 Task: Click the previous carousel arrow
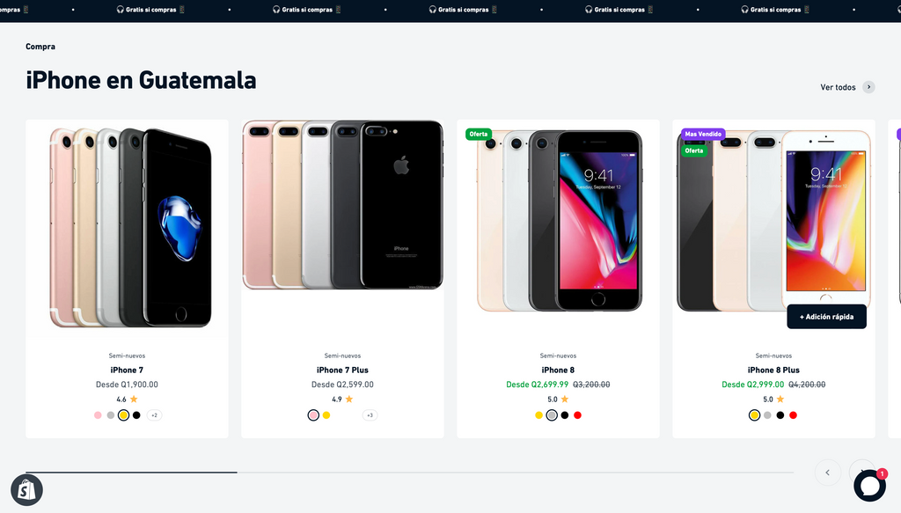[x=827, y=473]
